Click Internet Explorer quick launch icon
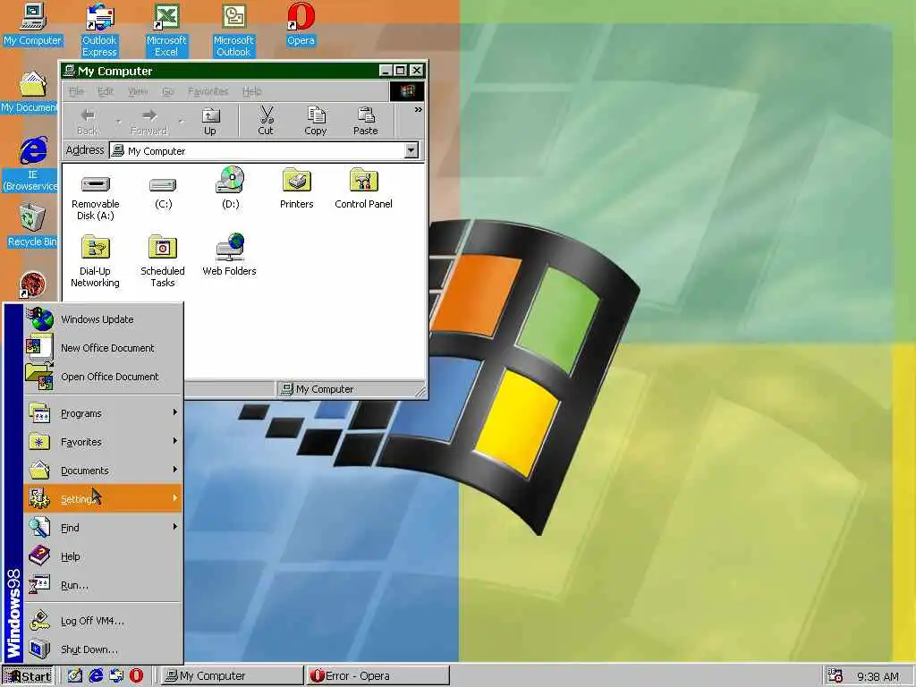This screenshot has height=687, width=916. pos(96,676)
